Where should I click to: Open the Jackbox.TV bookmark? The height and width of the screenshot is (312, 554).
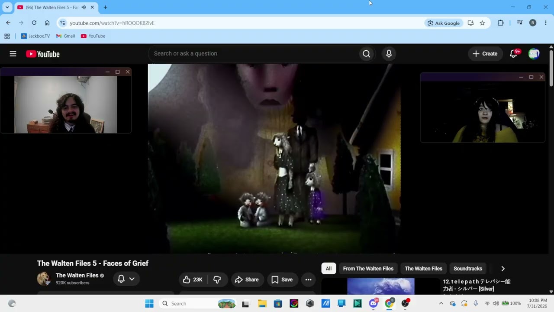click(x=35, y=36)
